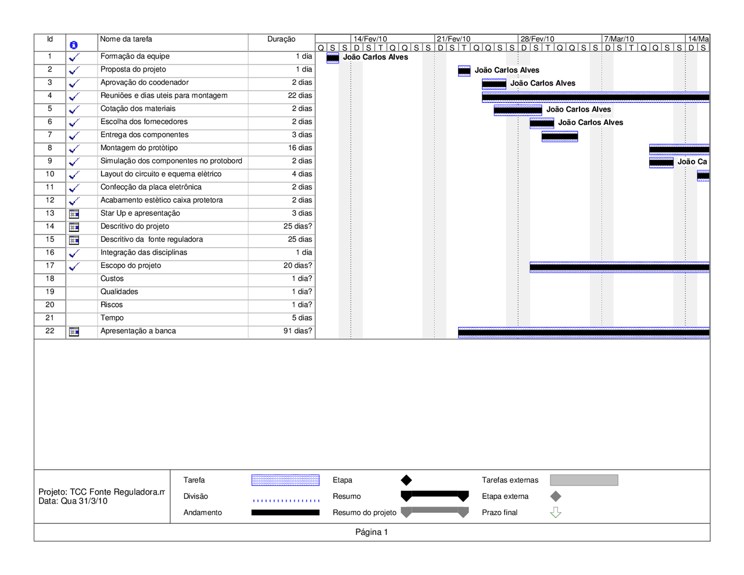Screen dimensions: 744x575
Task: Click the completed checkmark for Integração das disciplinas
Action: click(74, 252)
